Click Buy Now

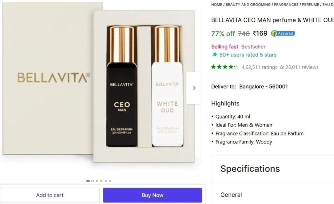[152, 195]
